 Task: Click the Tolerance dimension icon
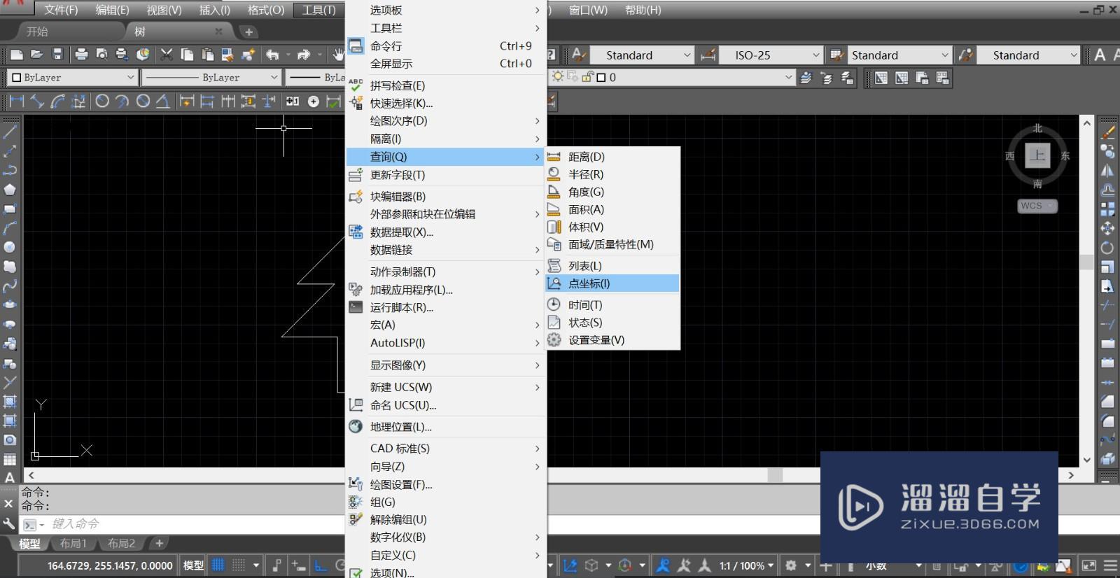[293, 101]
